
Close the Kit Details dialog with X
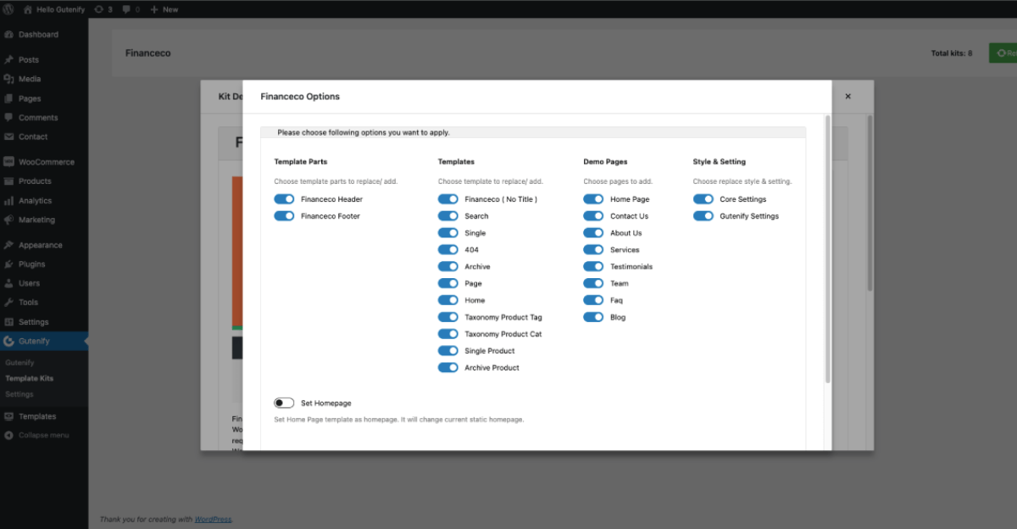847,97
